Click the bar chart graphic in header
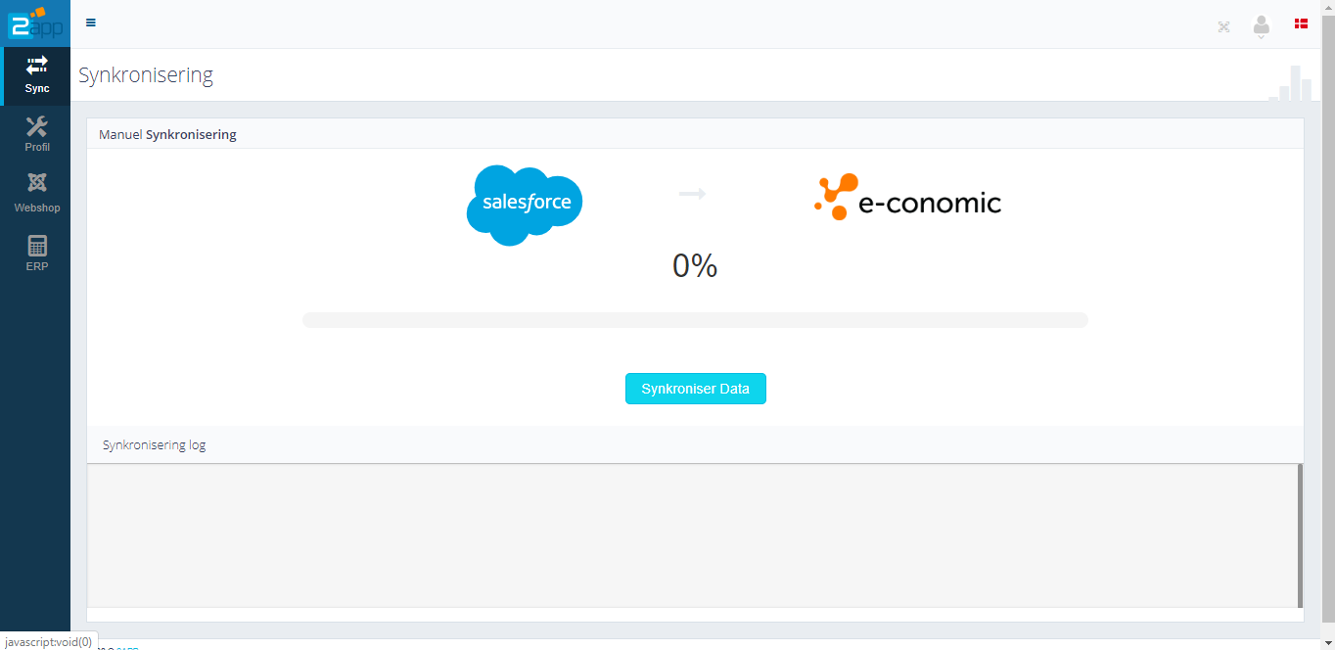 tap(1290, 84)
